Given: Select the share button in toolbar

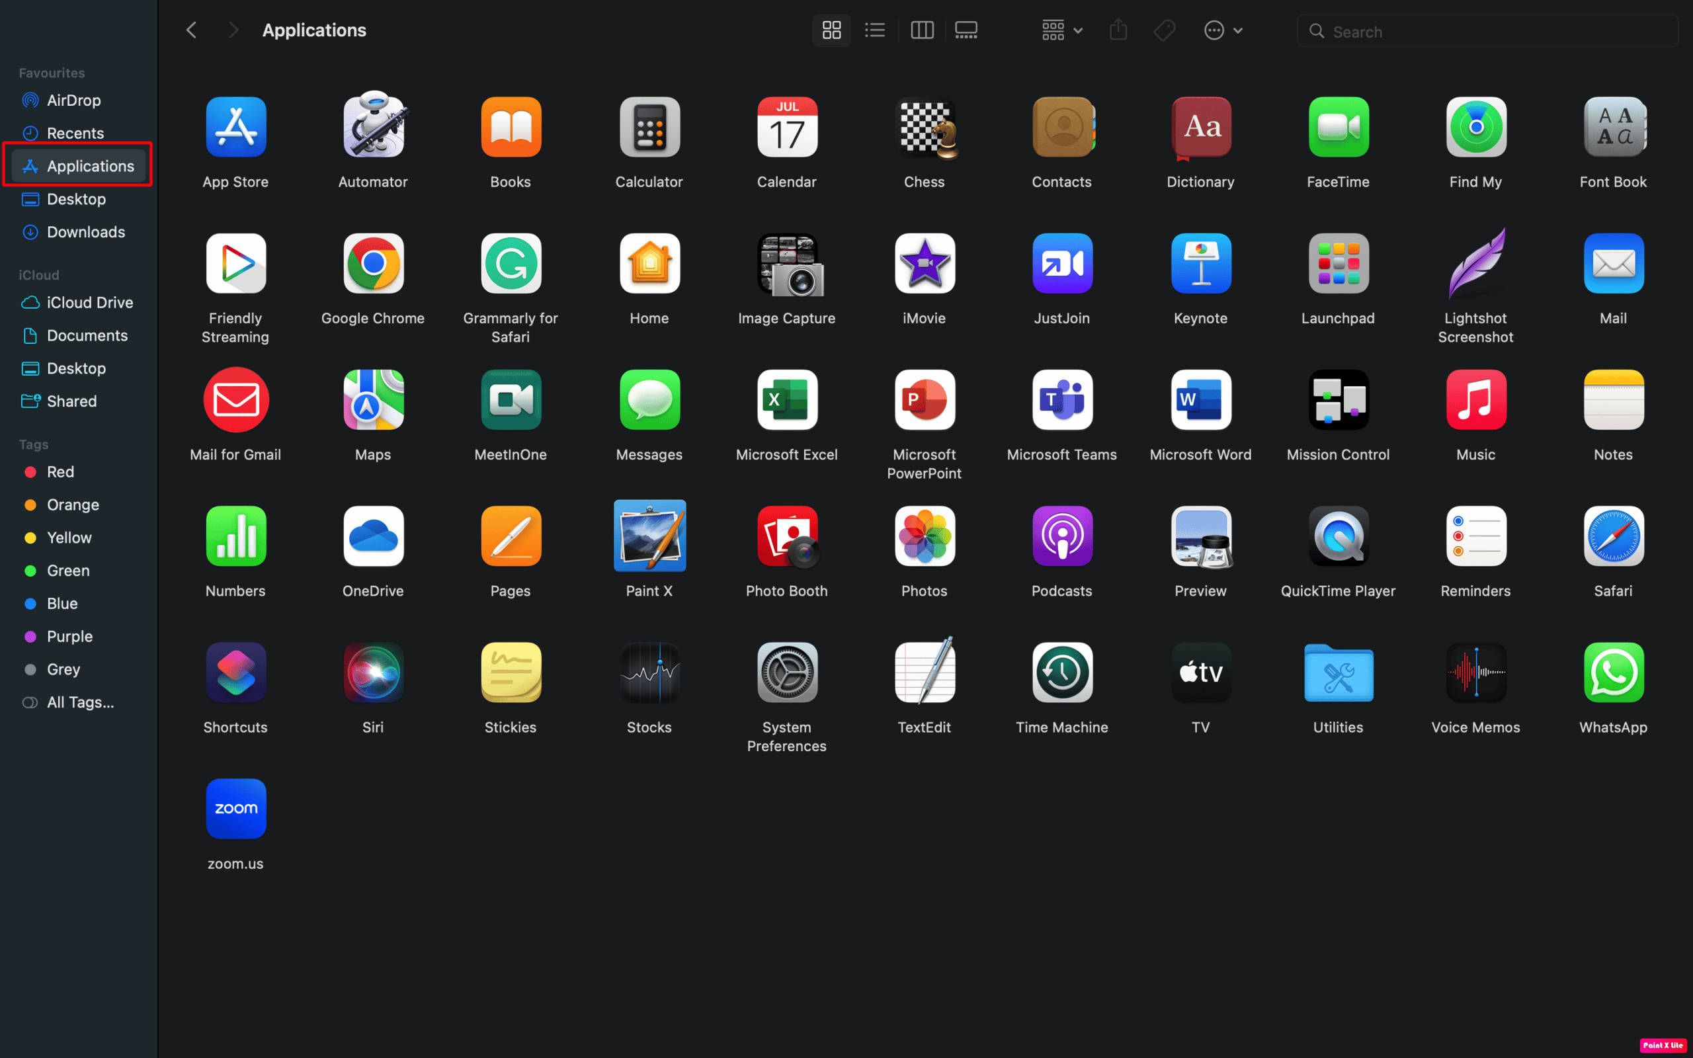Looking at the screenshot, I should point(1118,29).
